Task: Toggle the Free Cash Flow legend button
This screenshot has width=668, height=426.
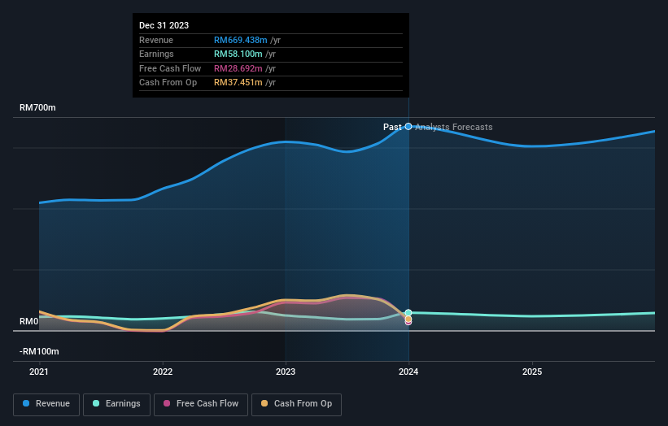Action: click(x=201, y=404)
